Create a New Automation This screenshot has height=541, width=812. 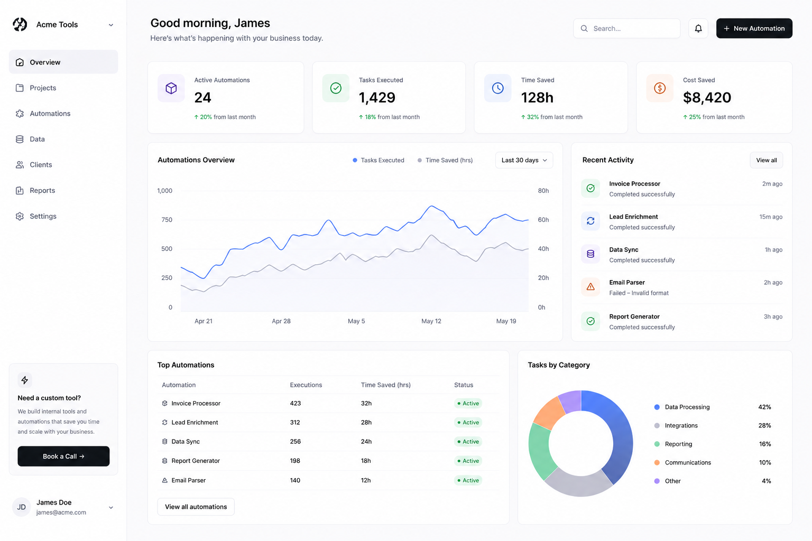click(x=754, y=29)
